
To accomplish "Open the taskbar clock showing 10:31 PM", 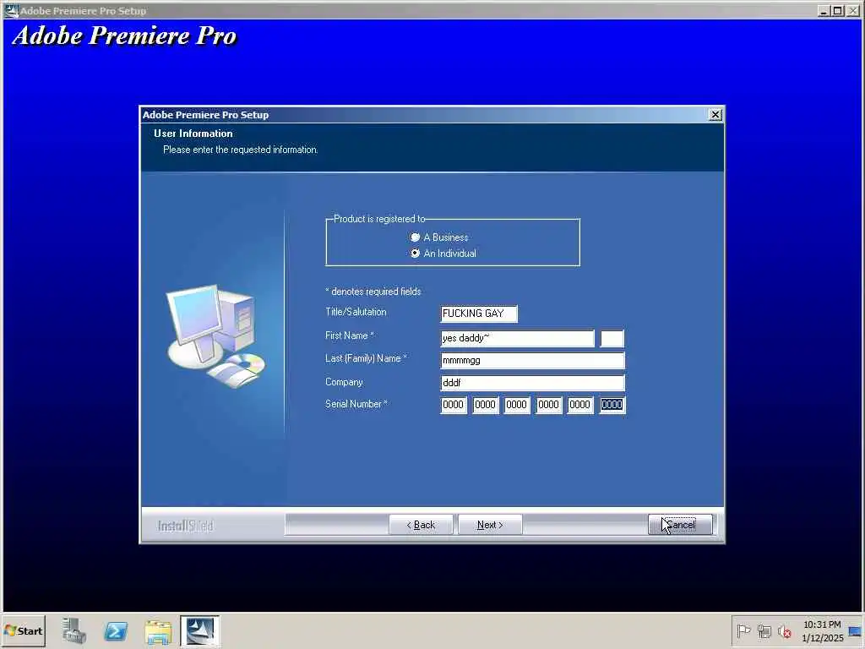I will (x=822, y=630).
